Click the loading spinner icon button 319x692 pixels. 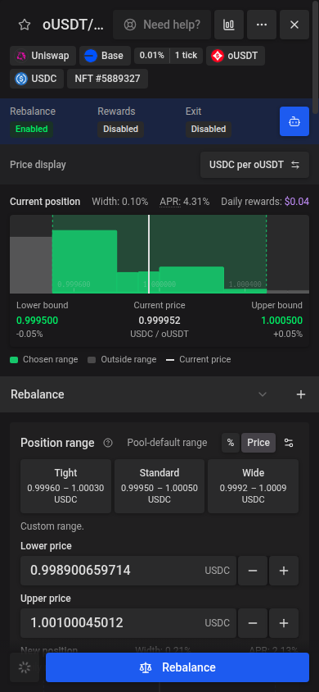click(25, 667)
